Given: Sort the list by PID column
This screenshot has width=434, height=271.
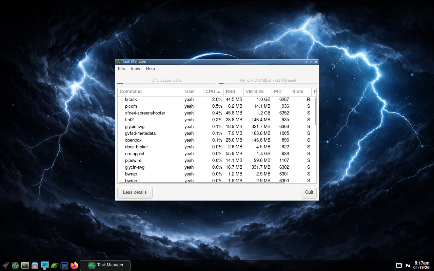Looking at the screenshot, I should click(x=278, y=92).
